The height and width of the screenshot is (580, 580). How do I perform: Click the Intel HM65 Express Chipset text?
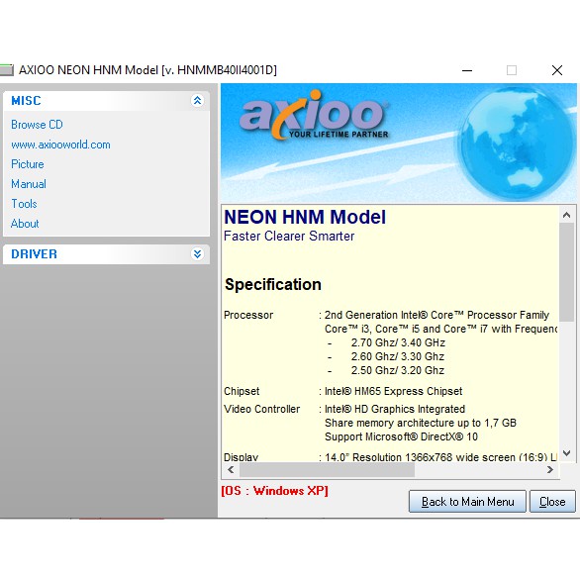point(394,391)
